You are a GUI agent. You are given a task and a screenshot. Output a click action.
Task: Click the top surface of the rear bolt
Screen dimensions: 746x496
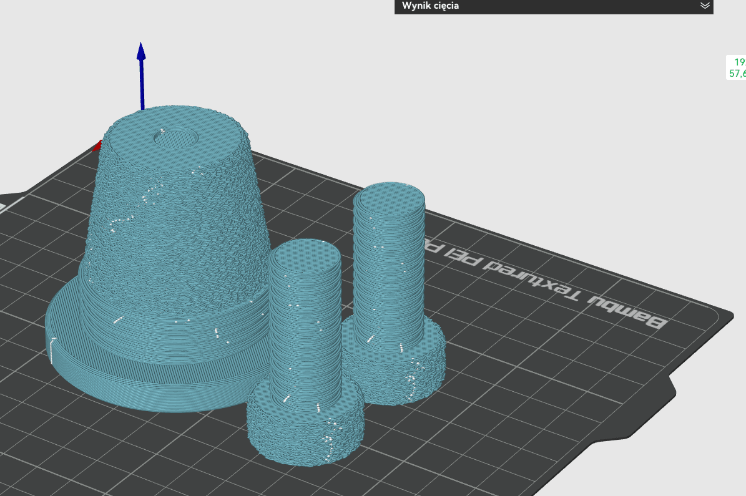point(389,198)
